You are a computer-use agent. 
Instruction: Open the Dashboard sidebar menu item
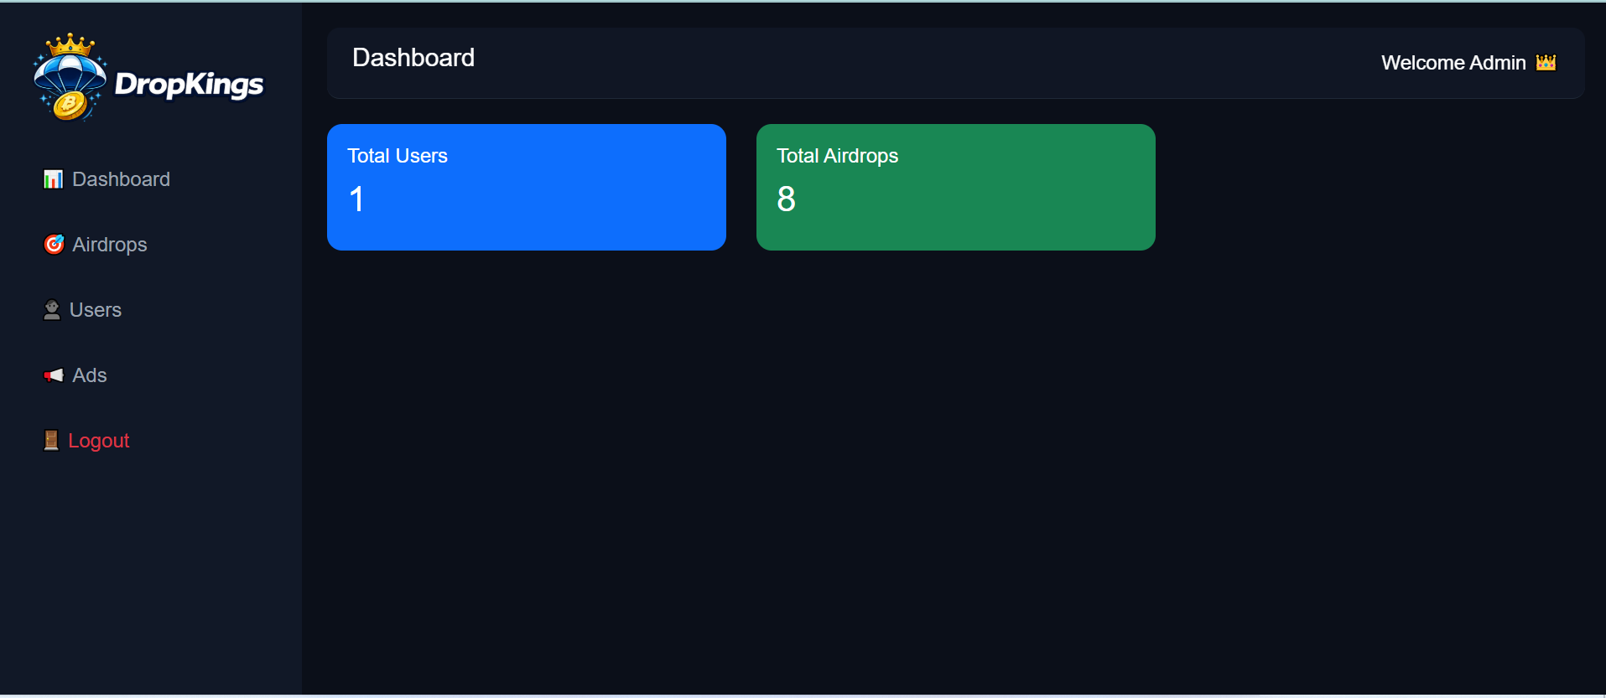click(x=121, y=179)
